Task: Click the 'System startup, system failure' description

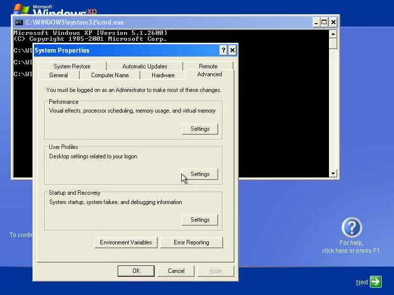Action: (116, 202)
